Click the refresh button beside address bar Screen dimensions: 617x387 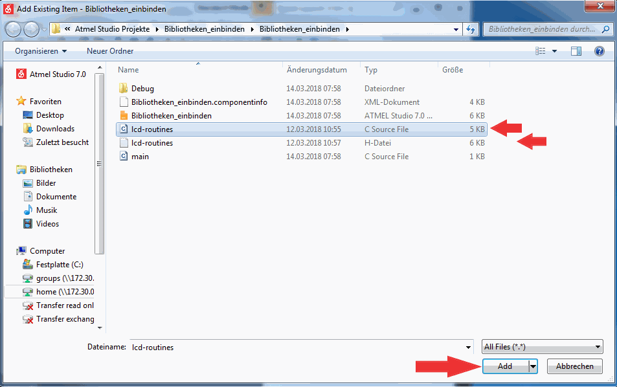pyautogui.click(x=471, y=30)
